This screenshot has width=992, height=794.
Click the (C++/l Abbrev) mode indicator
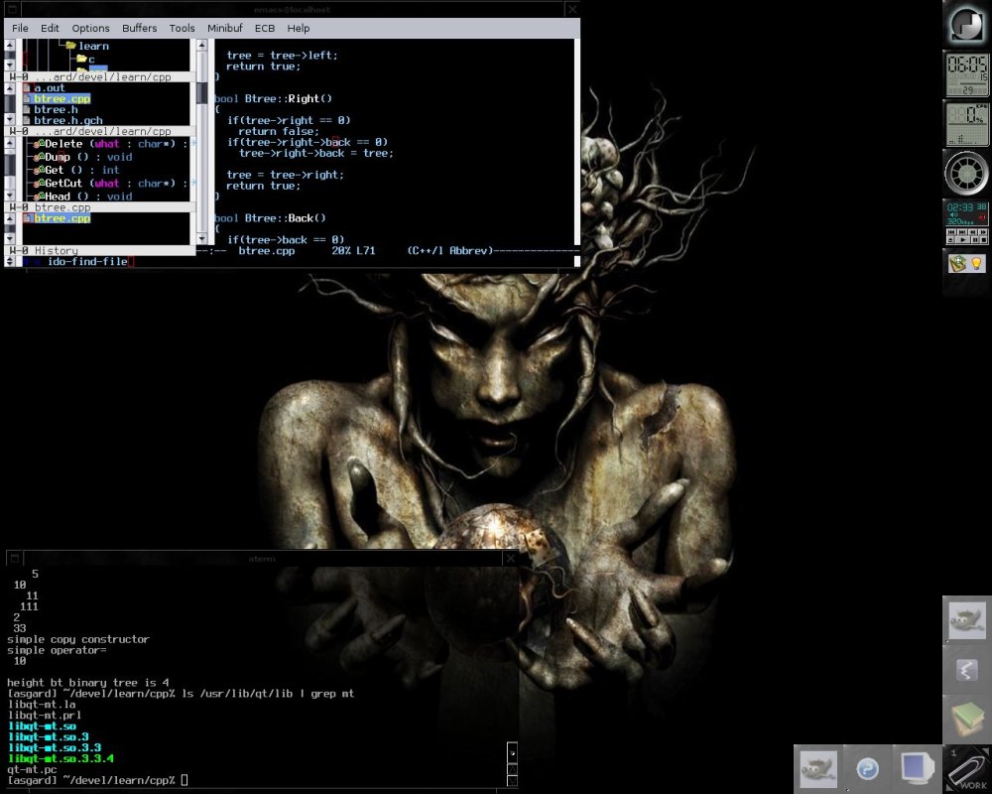(x=449, y=251)
